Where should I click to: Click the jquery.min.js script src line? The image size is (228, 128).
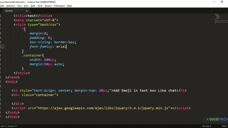[x=101, y=108]
